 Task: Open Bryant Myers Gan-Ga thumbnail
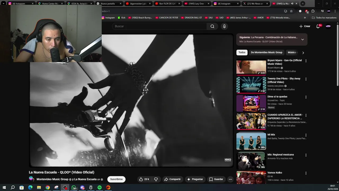tap(251, 67)
